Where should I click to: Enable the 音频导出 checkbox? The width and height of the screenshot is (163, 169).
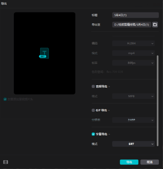tap(93, 86)
